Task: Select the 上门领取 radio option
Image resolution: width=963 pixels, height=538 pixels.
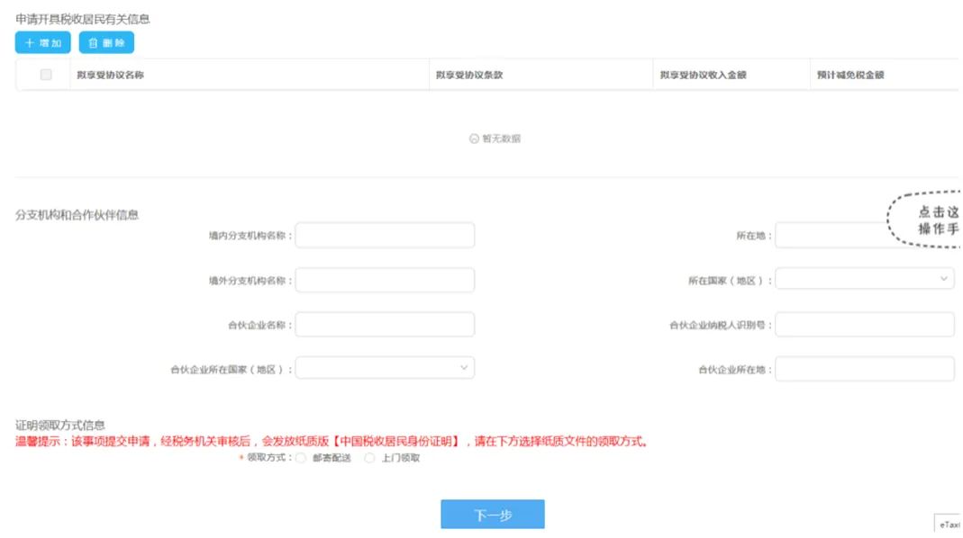Action: pos(369,458)
